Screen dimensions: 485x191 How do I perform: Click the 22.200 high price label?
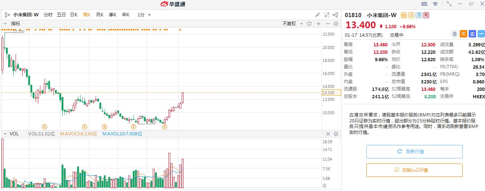(x=18, y=32)
